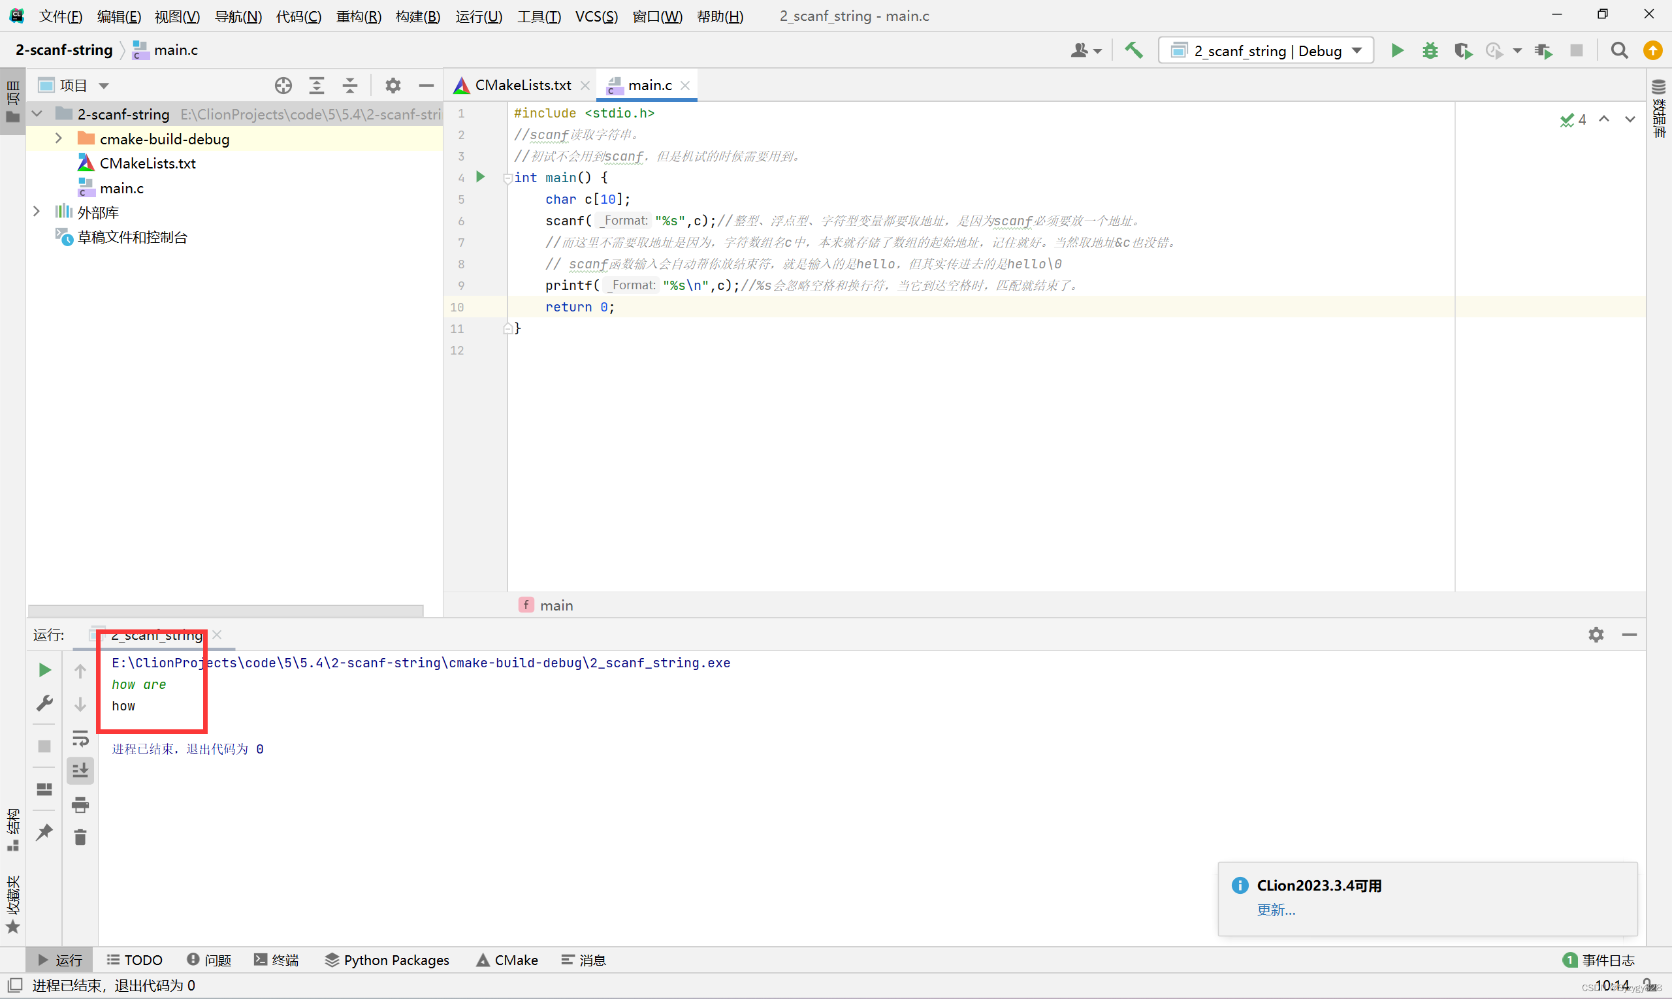The height and width of the screenshot is (999, 1672).
Task: Select 草稿文件和控制台 tree node
Action: coord(132,237)
